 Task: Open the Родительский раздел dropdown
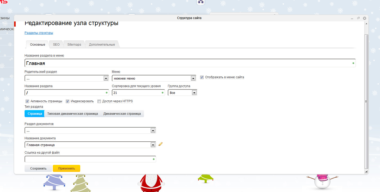pyautogui.click(x=106, y=78)
